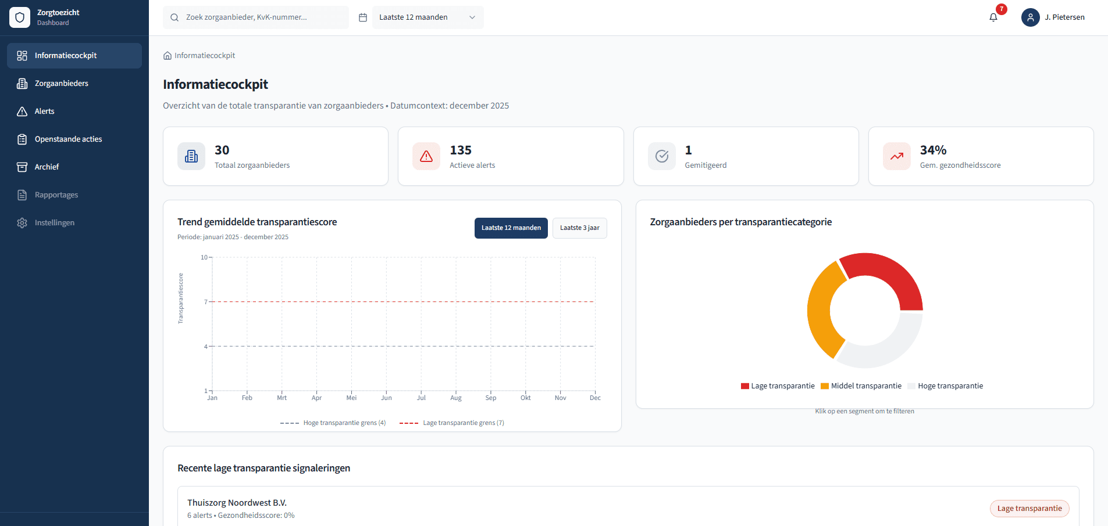The image size is (1108, 526).
Task: Click checkmark icon on Gemitigeerd card
Action: coord(662,156)
